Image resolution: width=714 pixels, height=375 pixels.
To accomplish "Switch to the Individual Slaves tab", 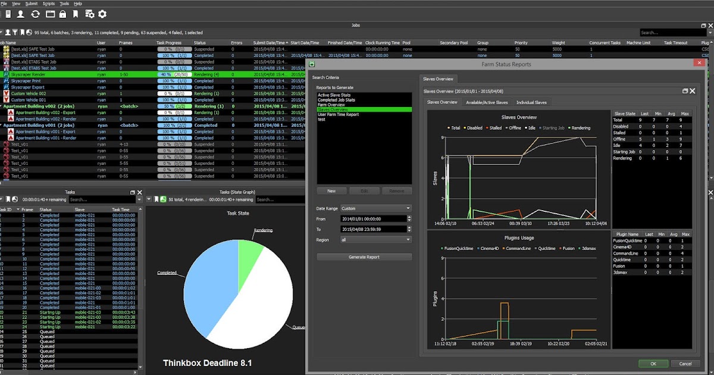I will tap(532, 102).
